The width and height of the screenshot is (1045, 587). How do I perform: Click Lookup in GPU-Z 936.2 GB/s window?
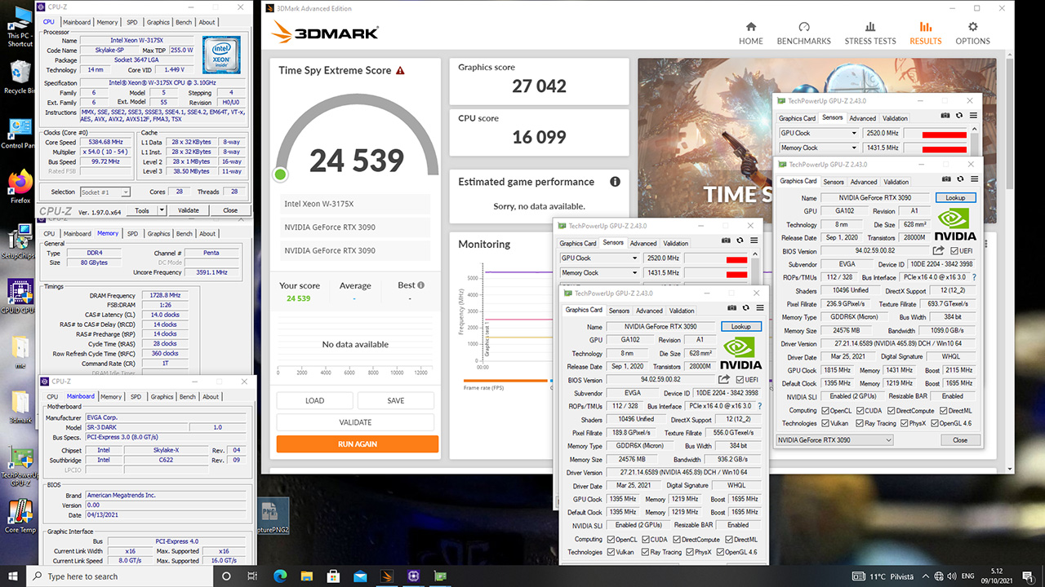[x=740, y=326]
